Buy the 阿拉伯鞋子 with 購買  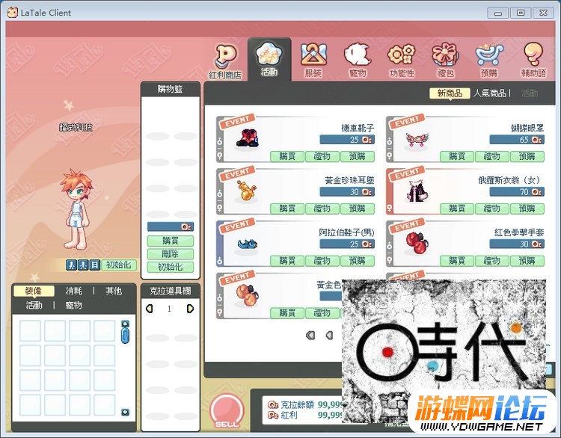(x=287, y=261)
